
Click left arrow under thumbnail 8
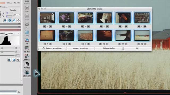click(63, 44)
